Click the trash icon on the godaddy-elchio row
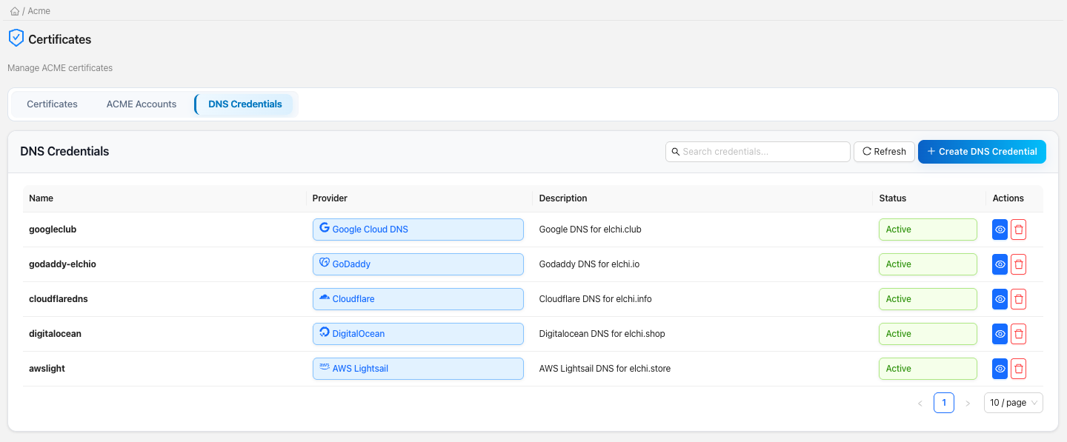 pos(1018,264)
